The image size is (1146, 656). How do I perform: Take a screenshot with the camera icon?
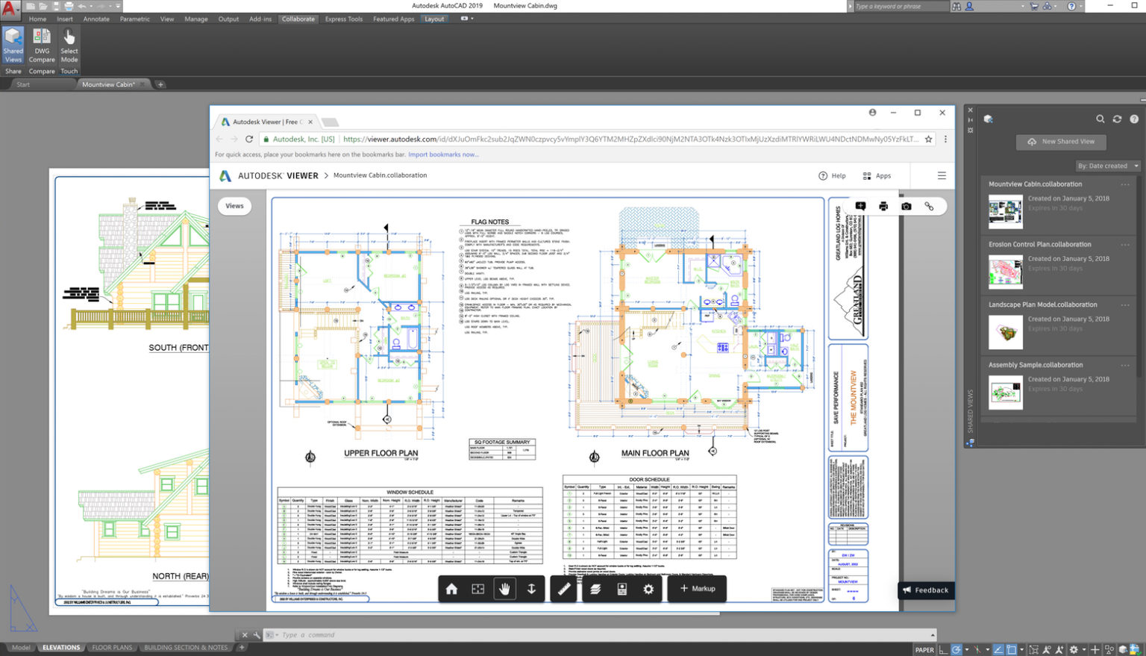tap(906, 207)
